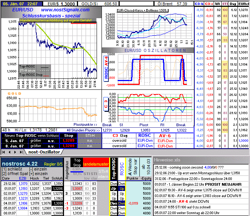Select Schluß value 1,3206 in 01.01.07 row
Image resolution: width=250 pixels, height=216 pixels.
coord(58,189)
